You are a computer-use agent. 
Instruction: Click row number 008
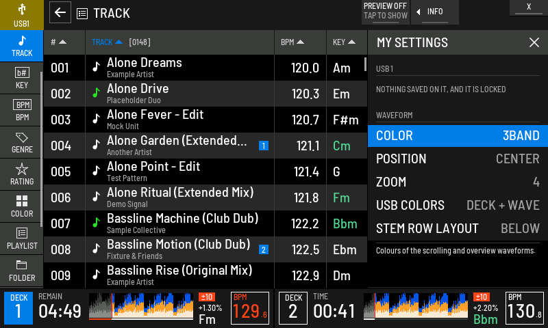(61, 249)
